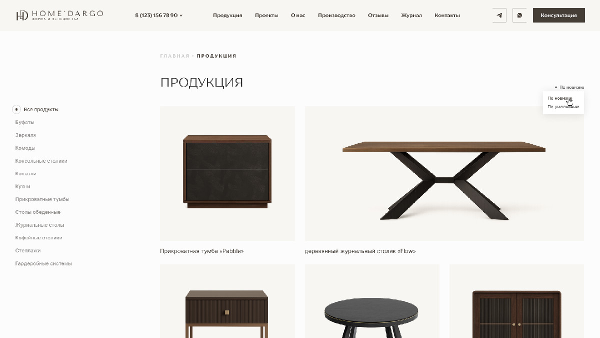The image size is (600, 338).
Task: Follow the 'Главная' breadcrumb link
Action: click(x=175, y=56)
